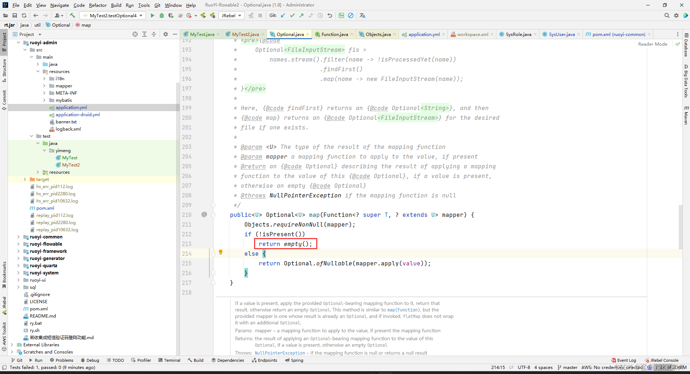The height and width of the screenshot is (374, 690).
Task: Toggle the Structure tool window
Action: (x=4, y=70)
